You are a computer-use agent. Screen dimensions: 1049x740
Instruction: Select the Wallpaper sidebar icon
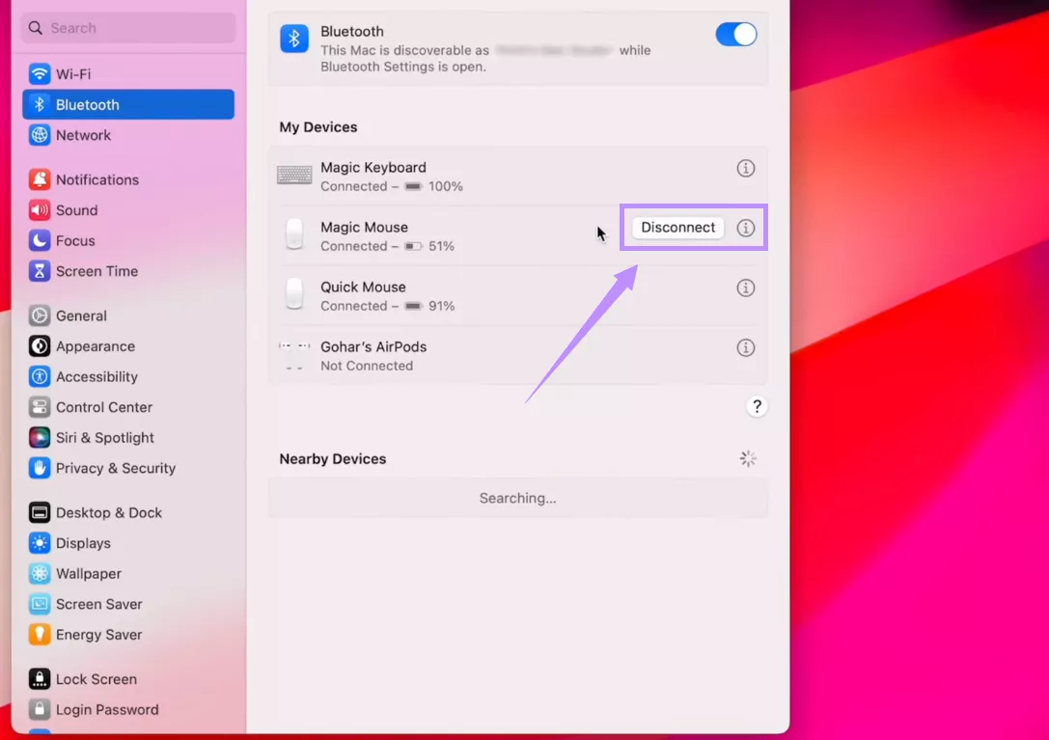point(39,573)
